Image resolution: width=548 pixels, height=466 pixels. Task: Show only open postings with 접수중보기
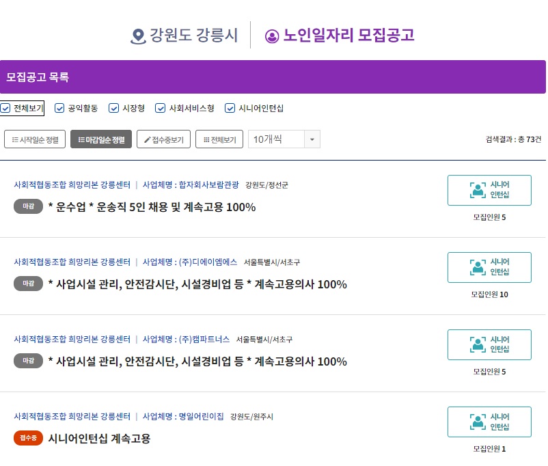pyautogui.click(x=163, y=139)
